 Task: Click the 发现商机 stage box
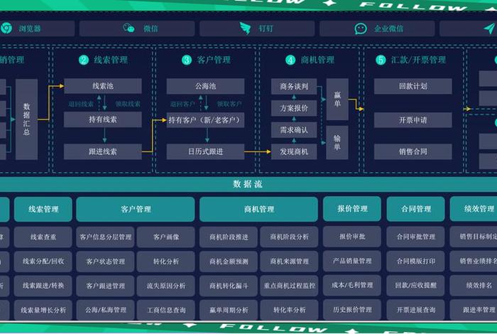click(294, 151)
